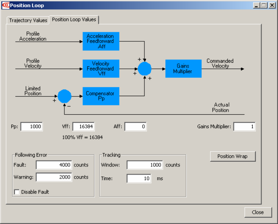Click the Profile Acceleration label

[x=33, y=36]
